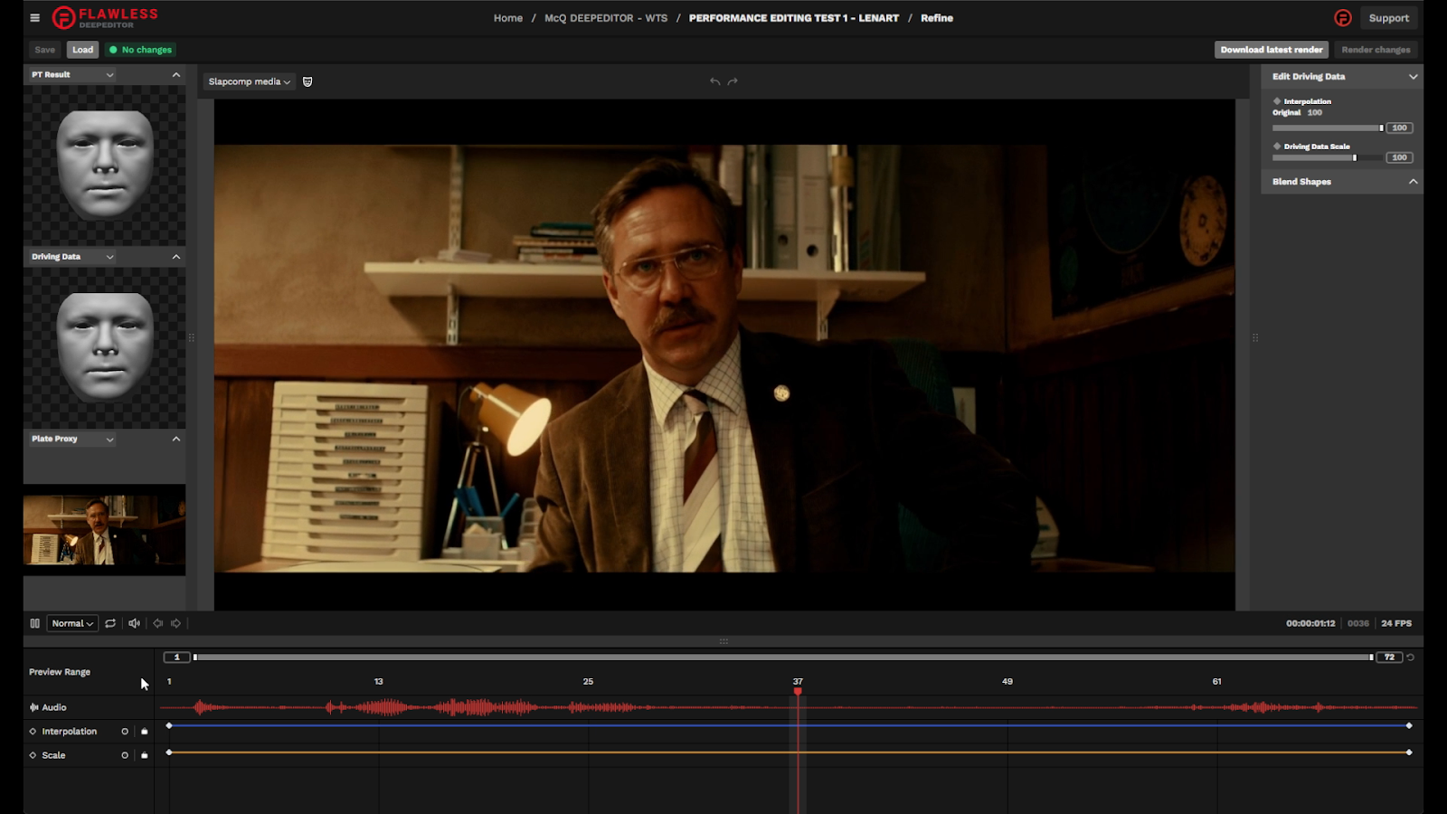
Task: Click the Scale track end keyframe
Action: (x=1409, y=752)
